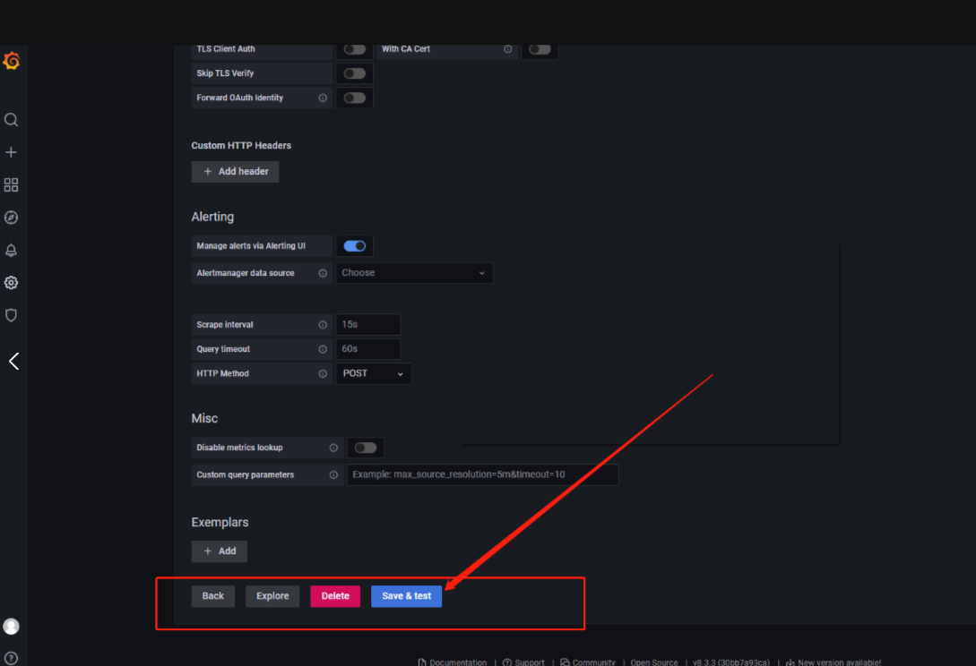Image resolution: width=976 pixels, height=666 pixels.
Task: Open the Configuration gear icon
Action: tap(12, 283)
